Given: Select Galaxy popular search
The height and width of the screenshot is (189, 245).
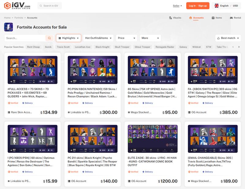Looking at the screenshot, I should click(x=183, y=47).
